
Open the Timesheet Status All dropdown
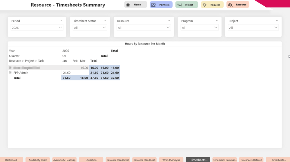(x=90, y=28)
